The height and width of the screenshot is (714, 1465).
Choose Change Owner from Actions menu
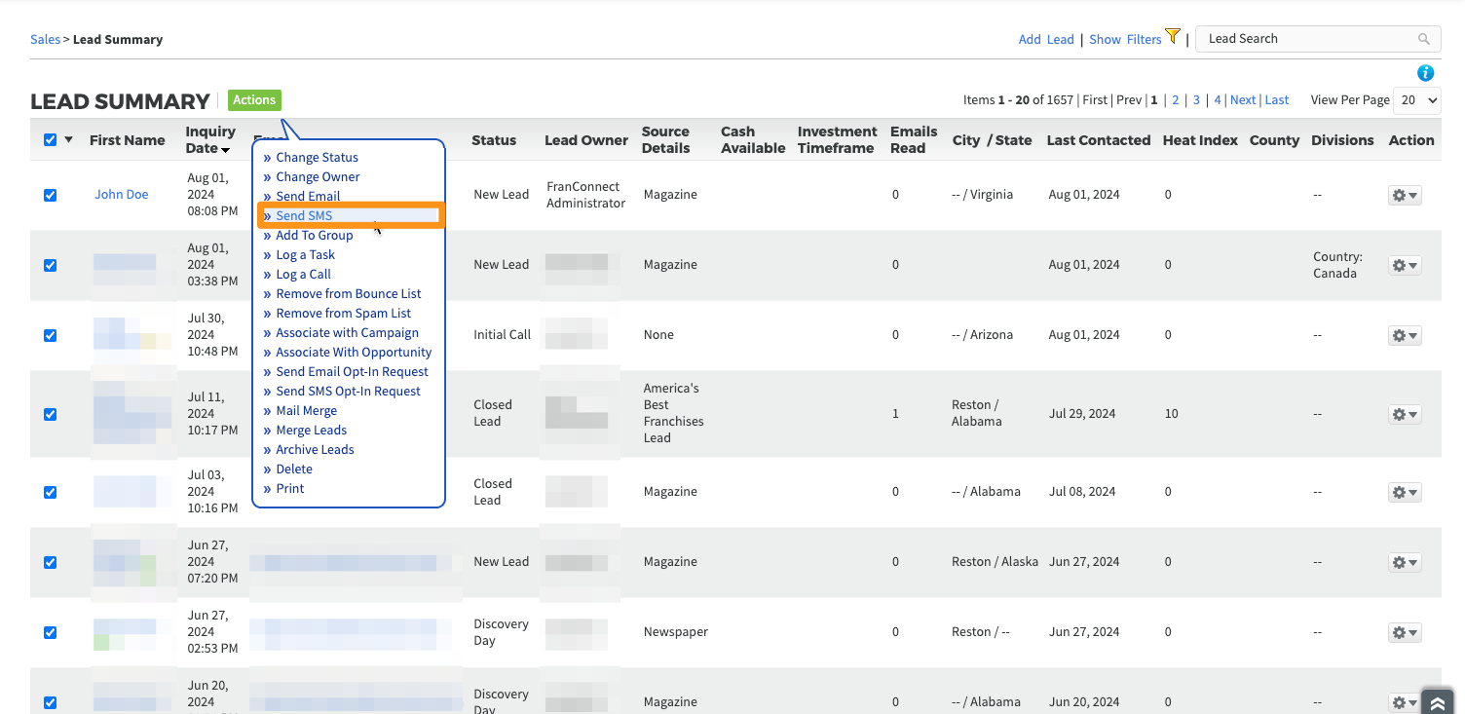pos(318,176)
